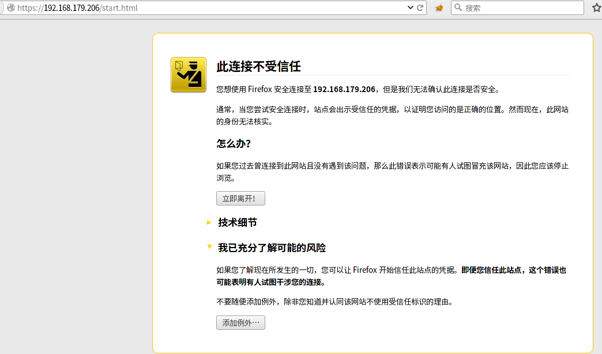Click the bold 192.168.179.206 address text
Image resolution: width=602 pixels, height=354 pixels.
(x=344, y=89)
